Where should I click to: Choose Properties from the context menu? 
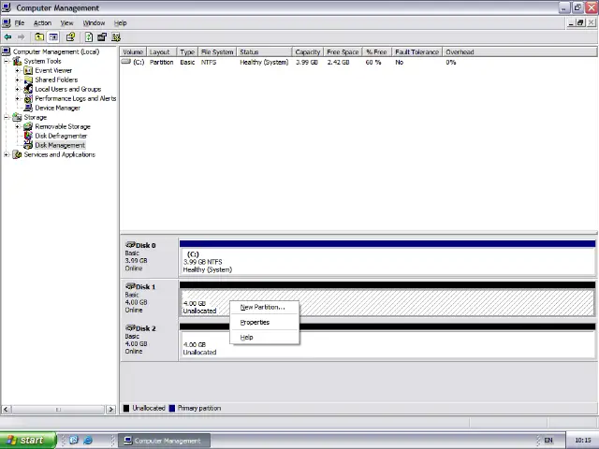pos(264,322)
